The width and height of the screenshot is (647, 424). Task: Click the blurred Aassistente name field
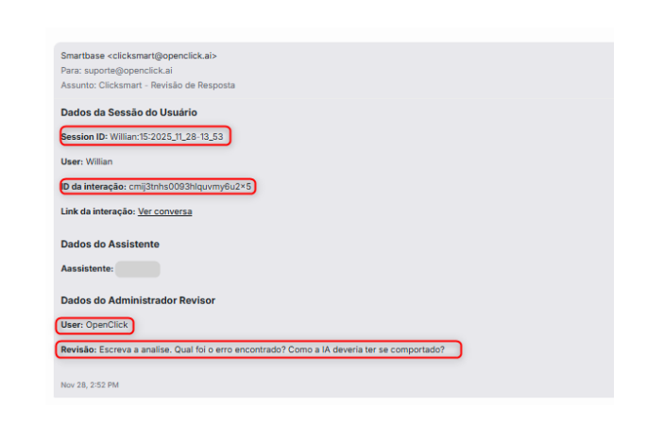click(x=138, y=269)
